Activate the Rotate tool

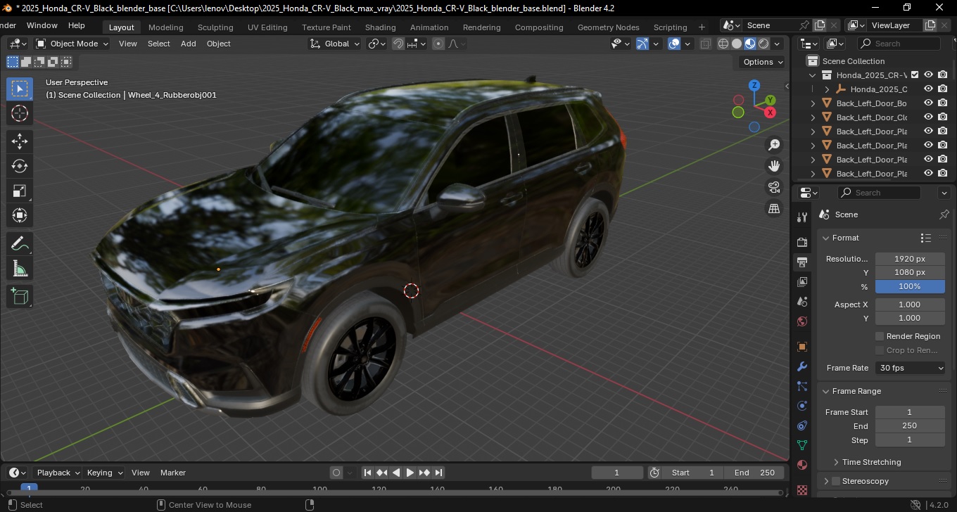click(x=20, y=166)
